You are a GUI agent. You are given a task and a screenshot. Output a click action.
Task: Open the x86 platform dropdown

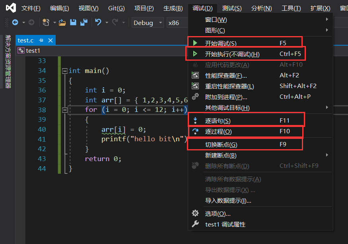coord(177,23)
